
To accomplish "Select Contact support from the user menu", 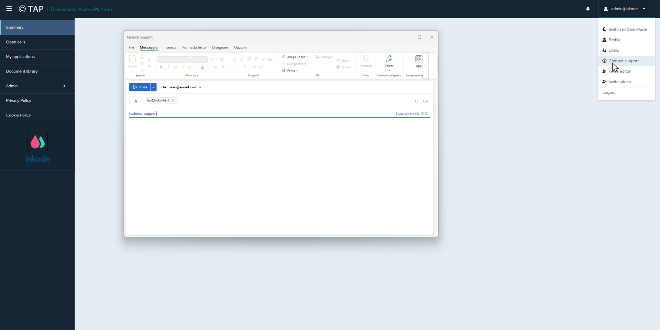I will pyautogui.click(x=623, y=61).
